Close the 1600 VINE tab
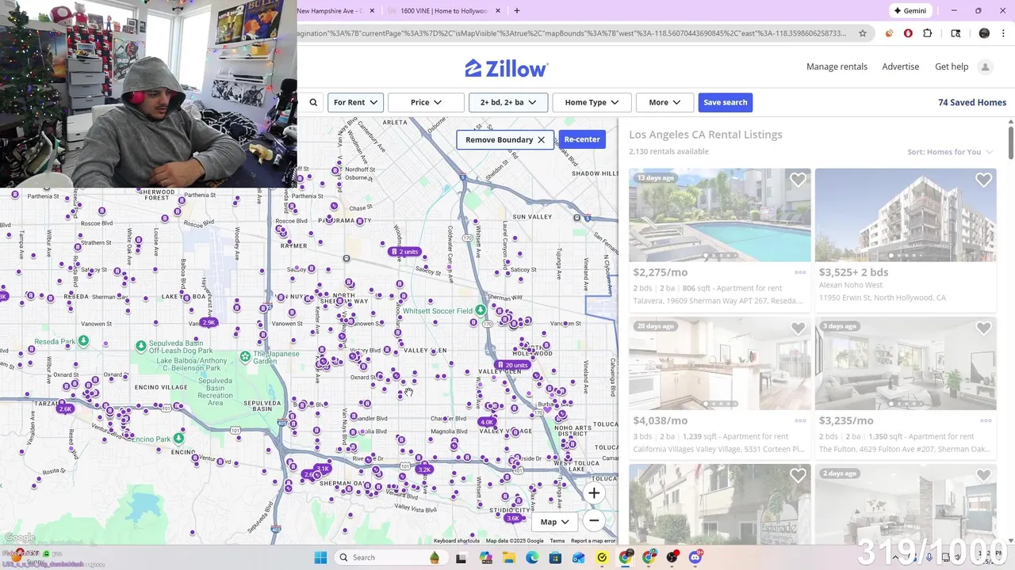Screen dimensions: 1015x570 497,11
